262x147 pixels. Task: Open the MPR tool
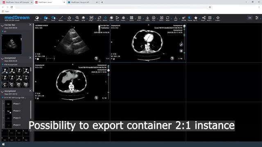pos(176,18)
